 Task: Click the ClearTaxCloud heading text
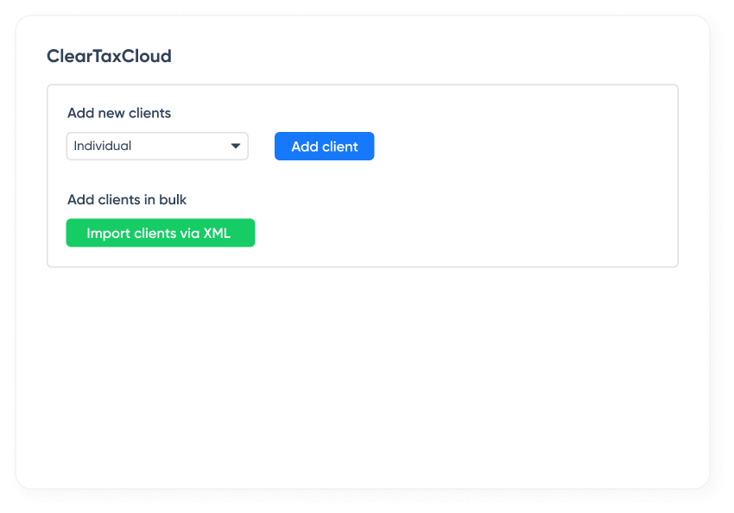point(109,56)
